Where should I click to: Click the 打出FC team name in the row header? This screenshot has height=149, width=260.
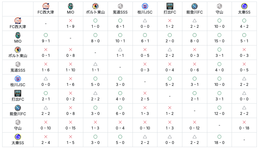click(x=18, y=99)
